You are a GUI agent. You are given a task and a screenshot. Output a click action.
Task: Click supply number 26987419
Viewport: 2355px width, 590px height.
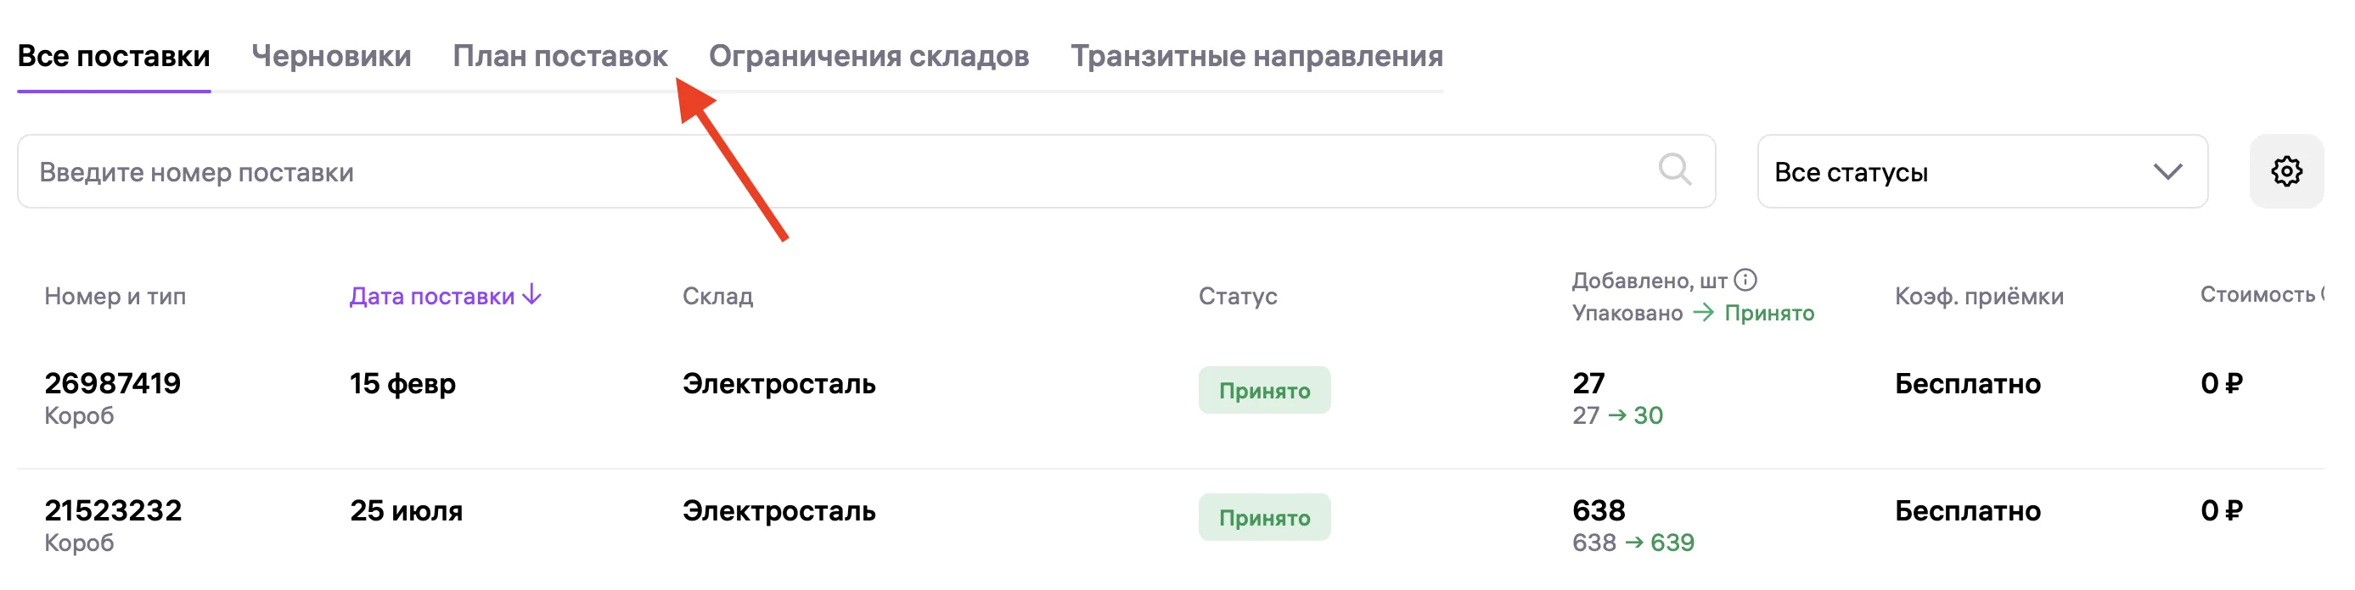click(115, 384)
